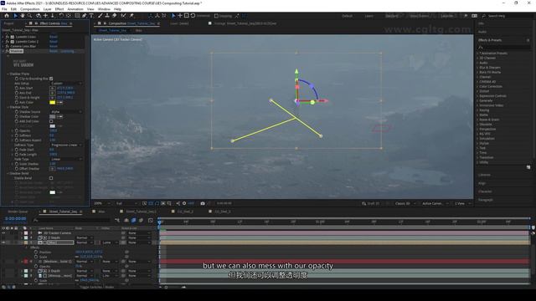Reset the Lumetri Color effect
This screenshot has width=536, height=301.
[x=54, y=37]
